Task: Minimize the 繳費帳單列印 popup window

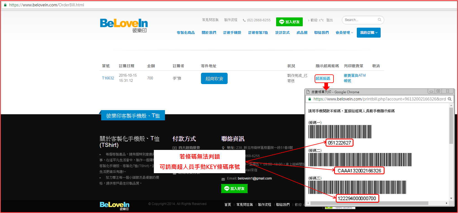Action: (431, 91)
